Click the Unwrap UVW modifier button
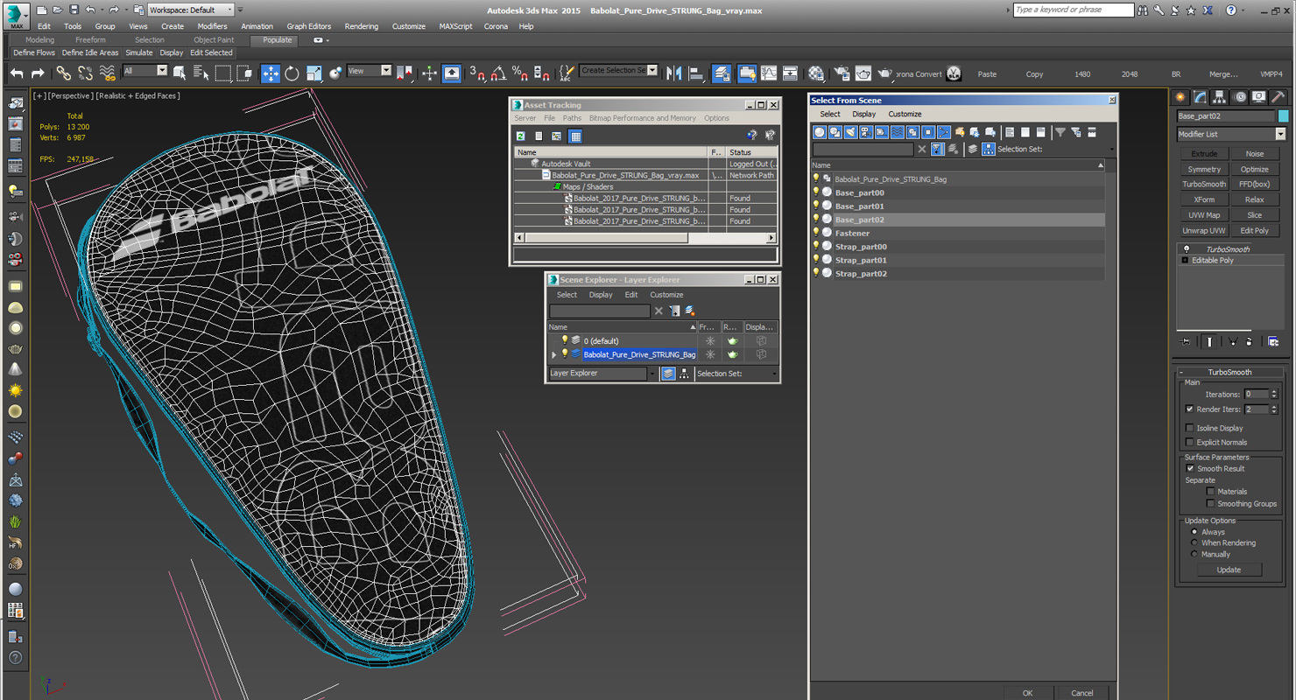This screenshot has width=1296, height=700. (1204, 231)
